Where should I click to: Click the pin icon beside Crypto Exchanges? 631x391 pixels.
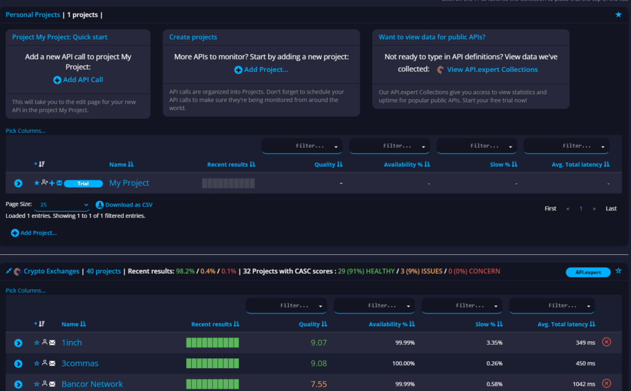coord(9,271)
